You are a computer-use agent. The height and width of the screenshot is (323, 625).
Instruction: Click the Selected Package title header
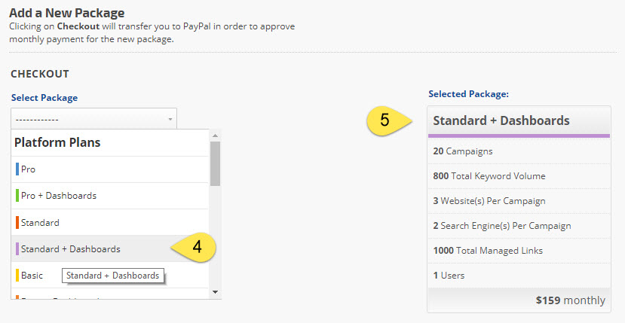(501, 120)
